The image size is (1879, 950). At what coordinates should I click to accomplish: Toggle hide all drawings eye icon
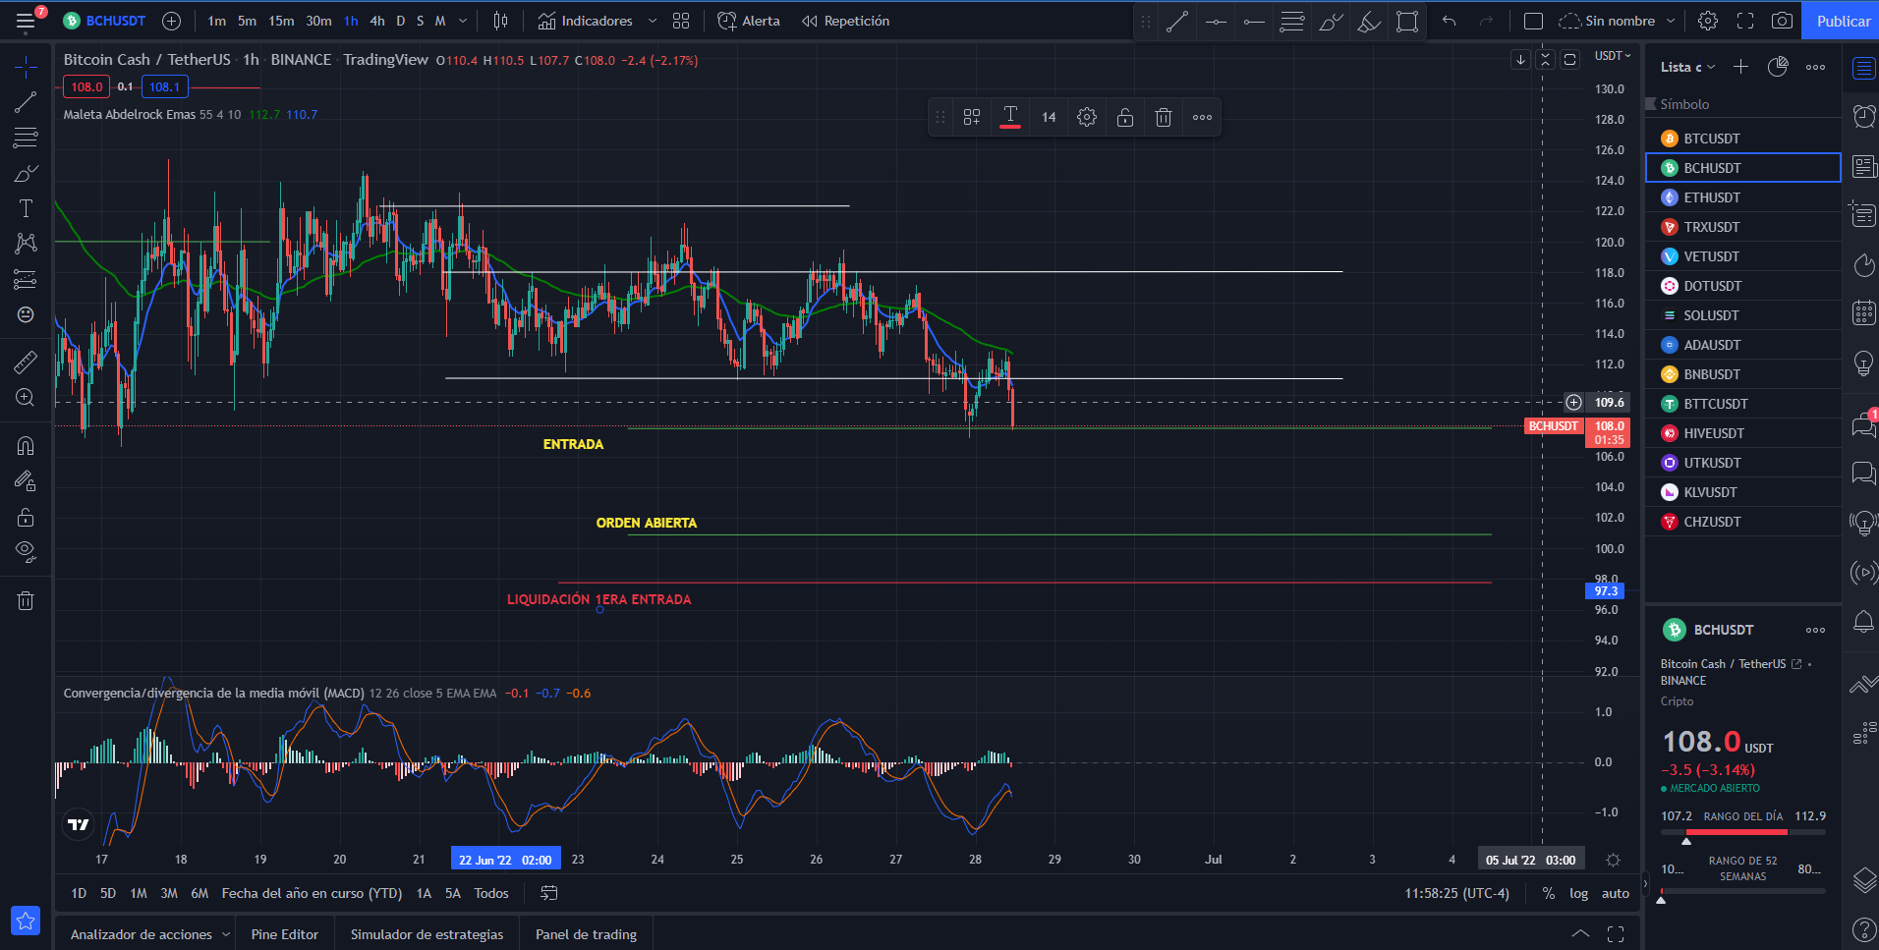(26, 551)
